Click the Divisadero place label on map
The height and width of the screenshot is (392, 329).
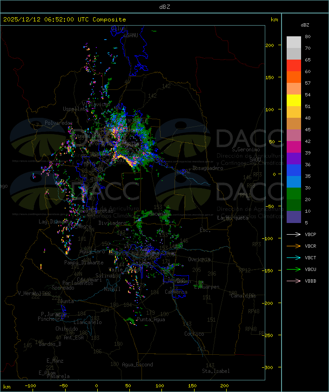point(112,223)
